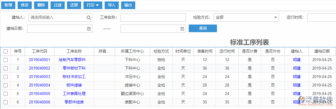
Task: Open the 绘制汽车零部件… process link
Action: tap(74, 60)
